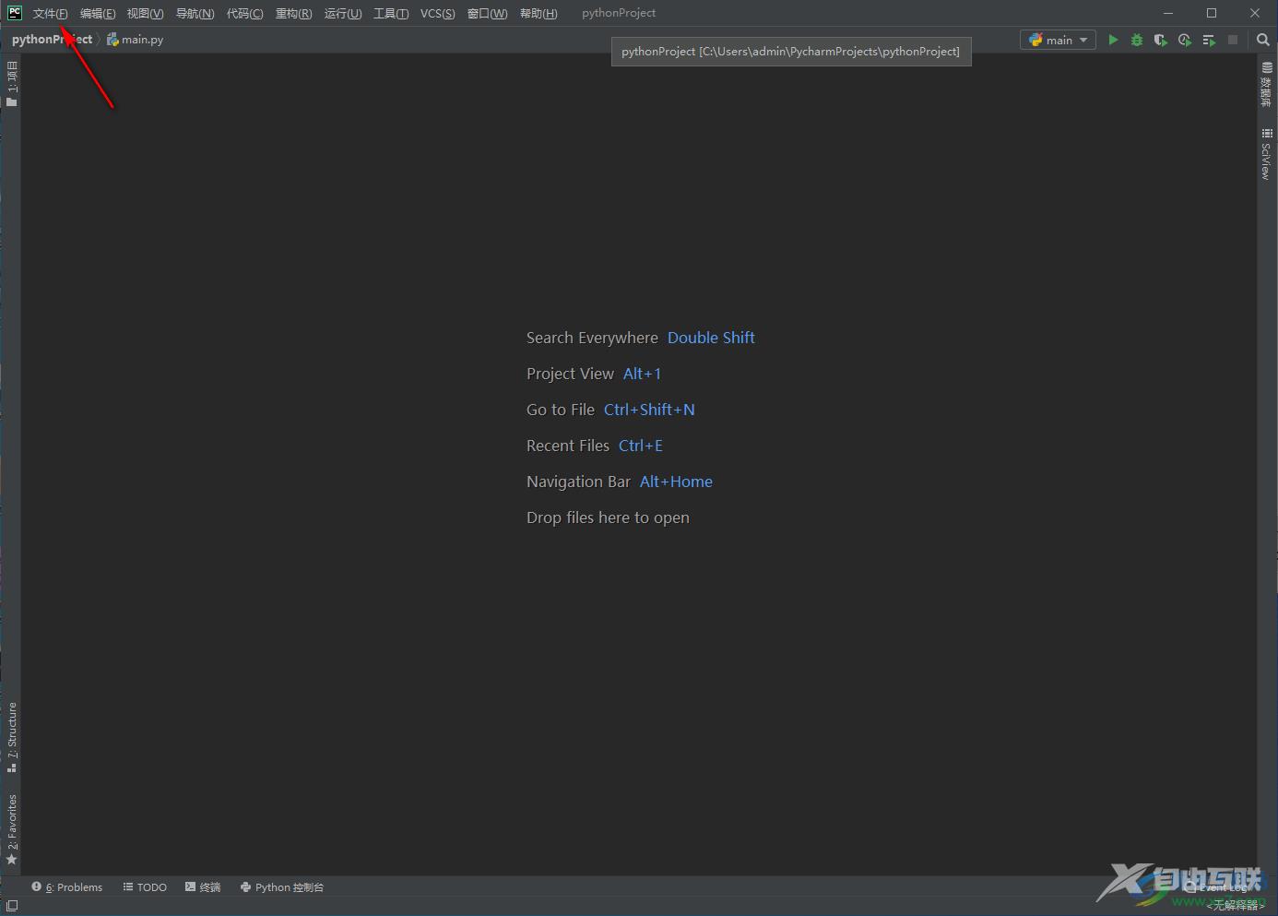Viewport: 1278px width, 916px height.
Task: Open the 运行(U) menu
Action: [342, 13]
